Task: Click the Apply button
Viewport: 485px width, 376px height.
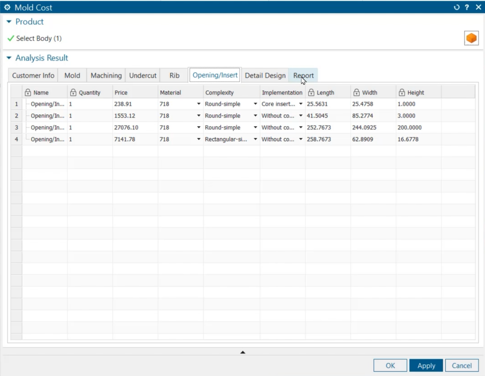Action: click(426, 365)
